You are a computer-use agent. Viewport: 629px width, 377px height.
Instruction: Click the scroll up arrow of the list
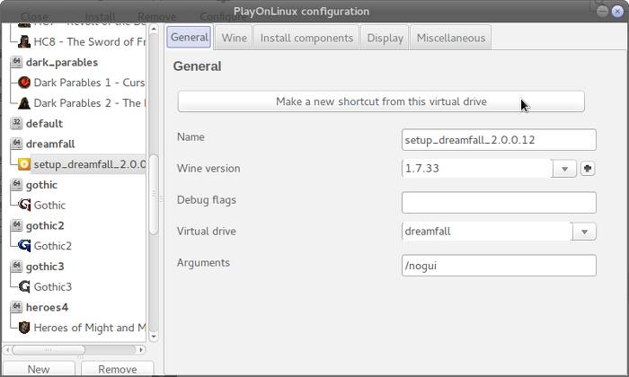[x=154, y=29]
